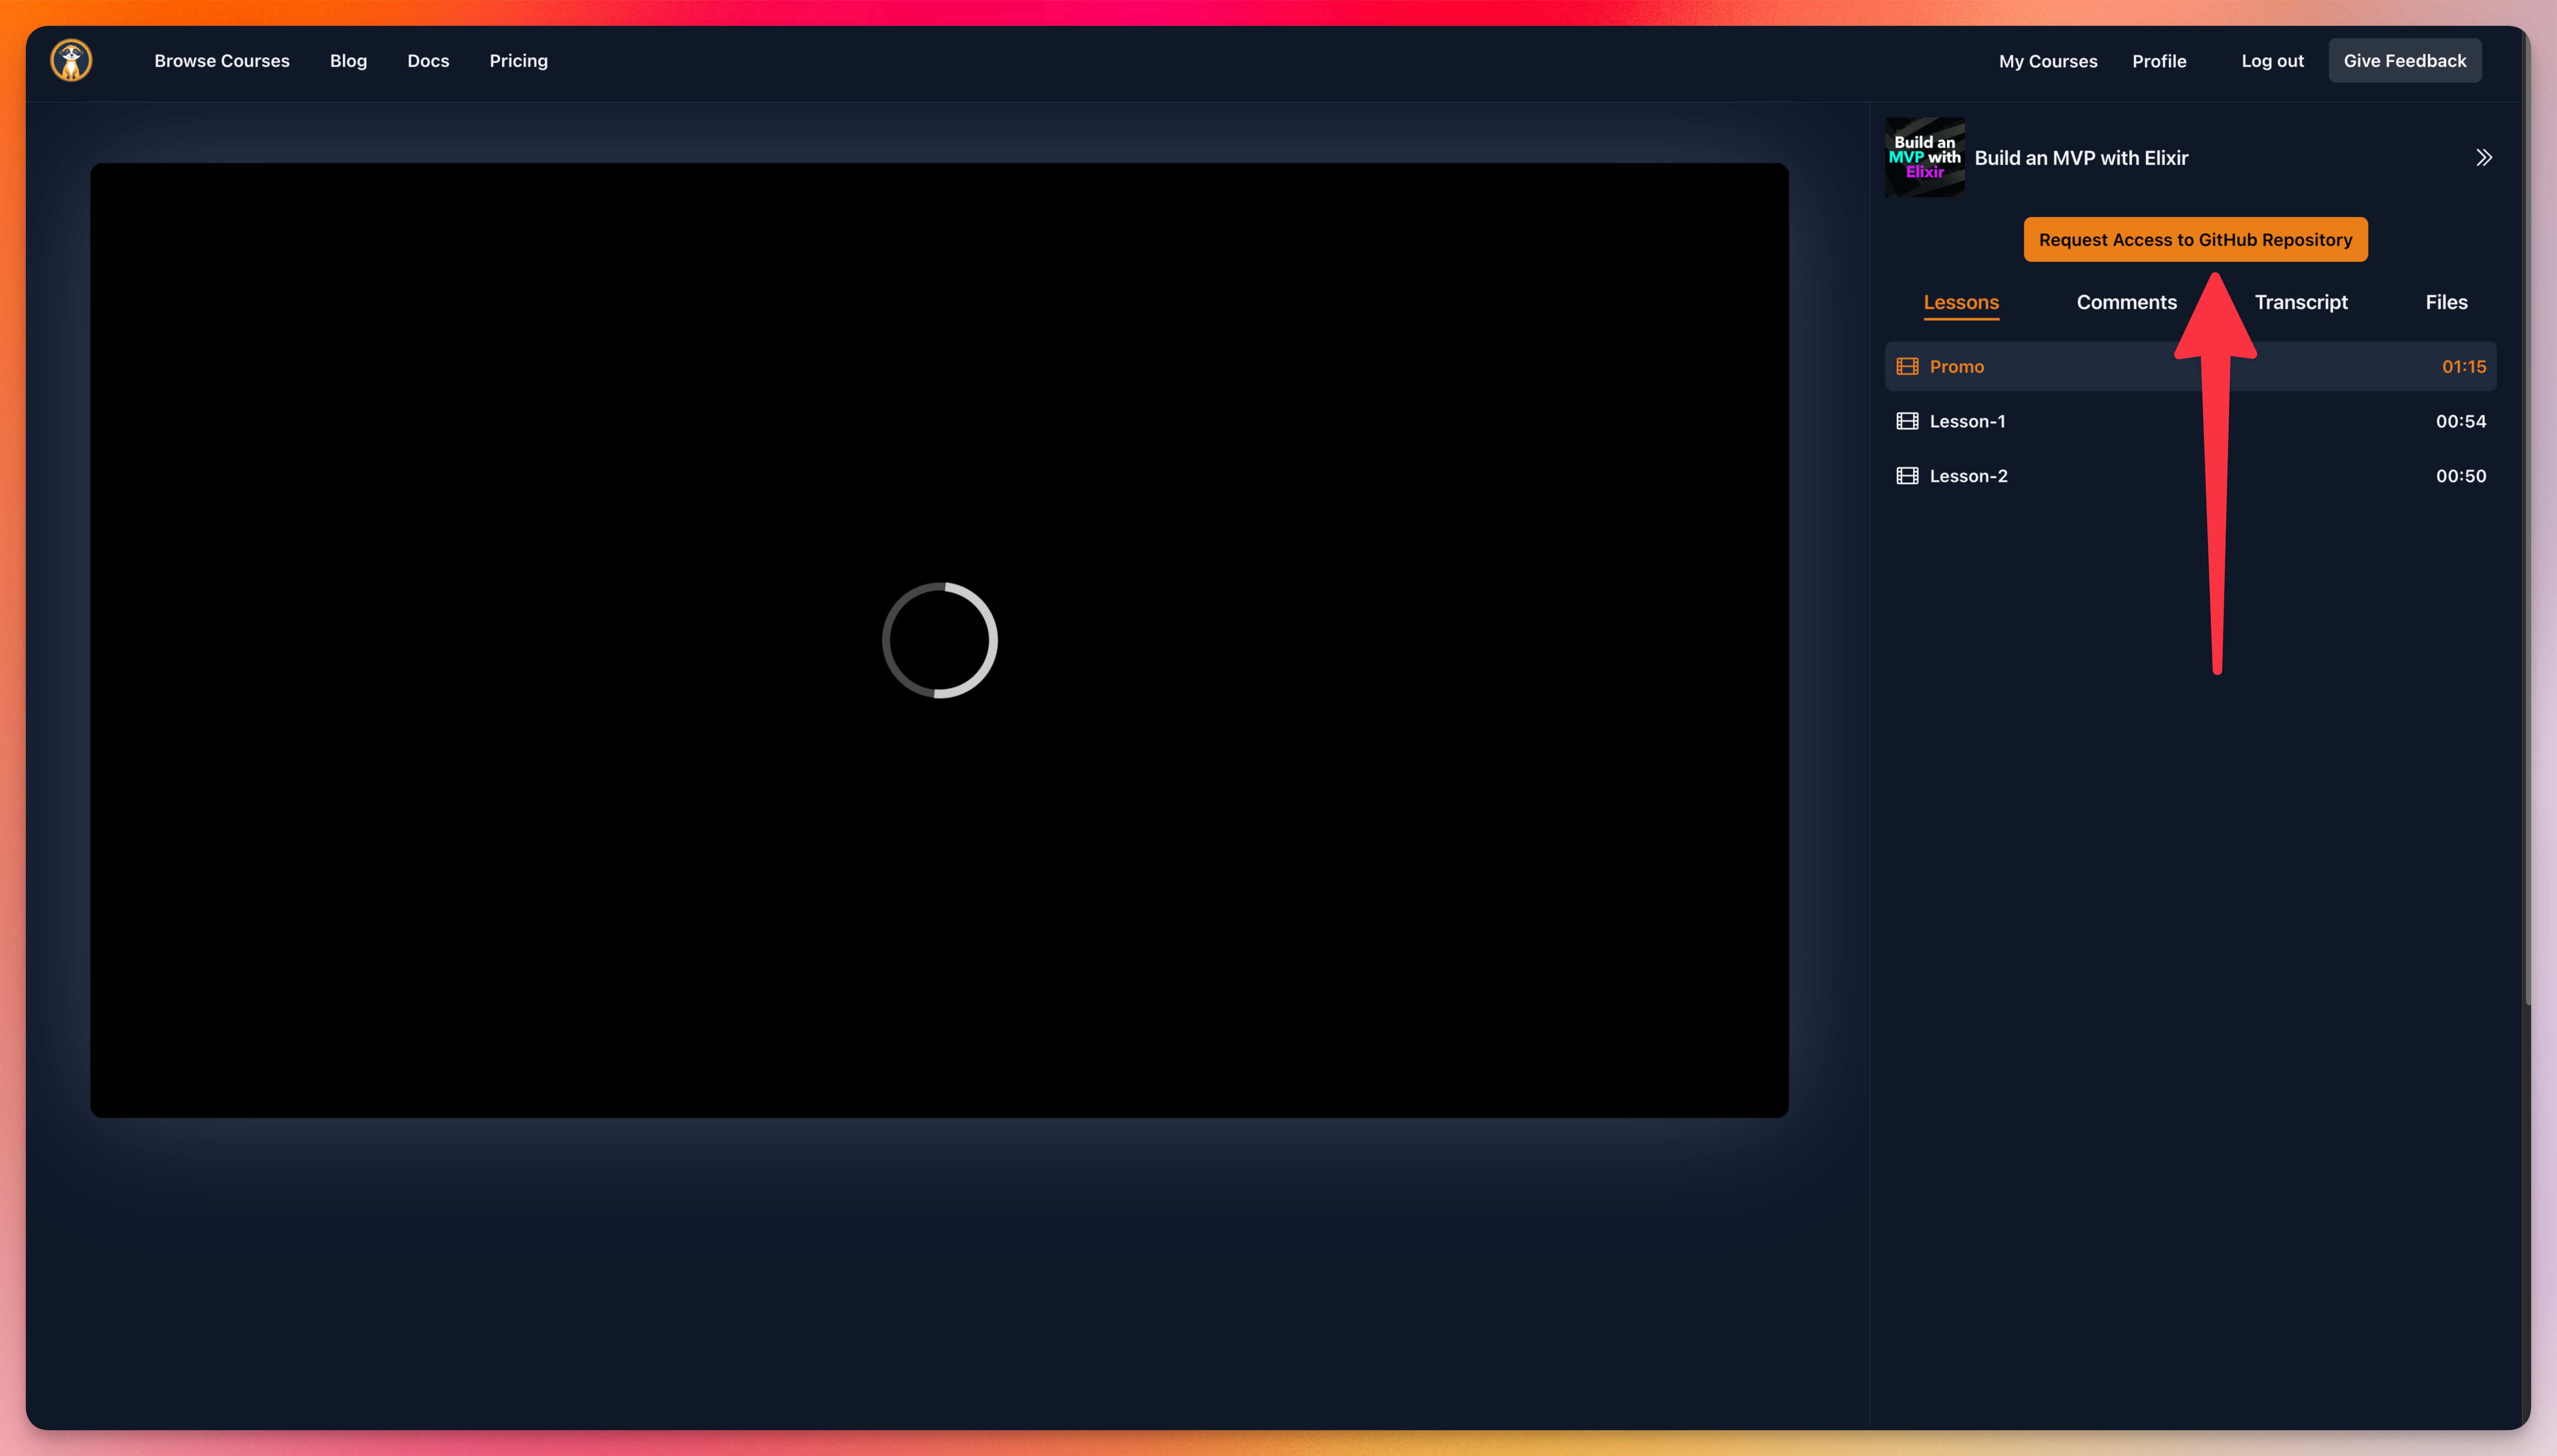Screen dimensions: 2557x1456
Task: Click the film icon beside Lesson-1
Action: coord(1907,421)
